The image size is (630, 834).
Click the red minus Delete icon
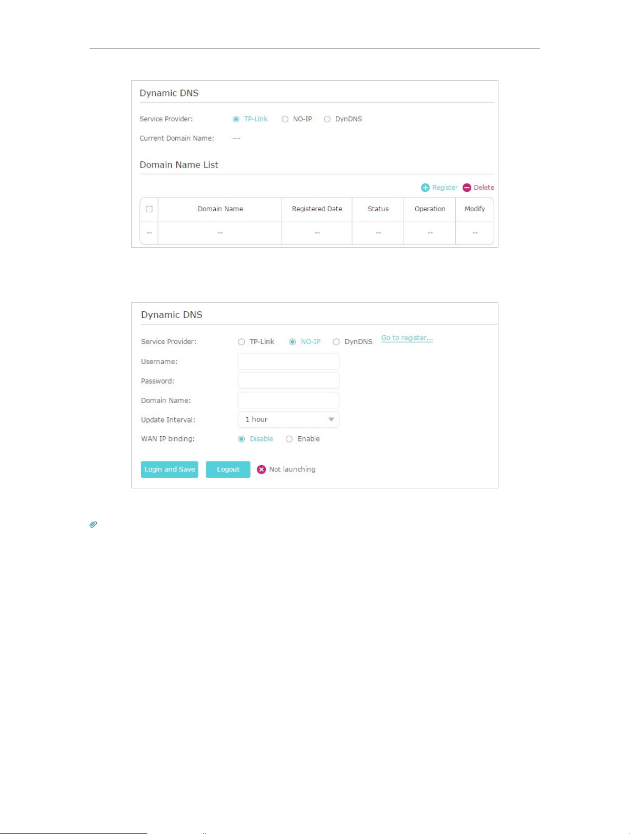point(467,188)
